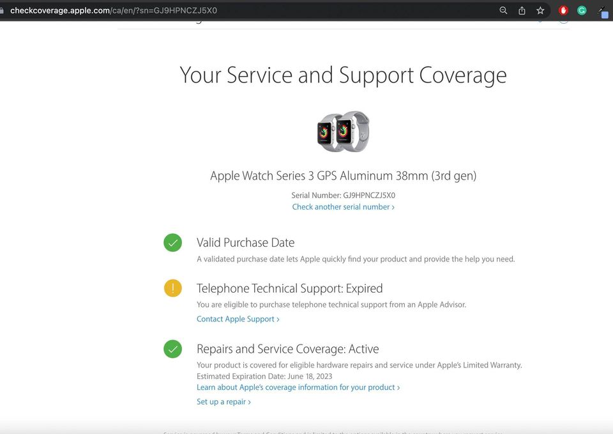Click green checkmark beside Repairs and Service Coverage
Image resolution: width=613 pixels, height=434 pixels.
click(172, 349)
